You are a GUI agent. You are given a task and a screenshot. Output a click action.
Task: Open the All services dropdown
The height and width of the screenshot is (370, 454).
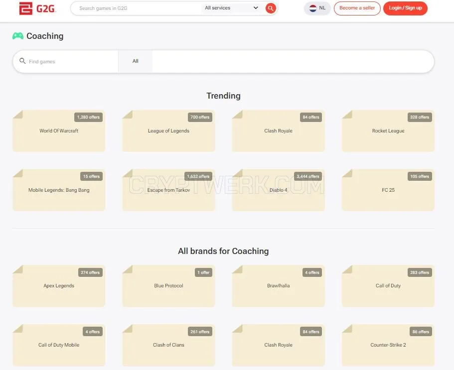click(x=232, y=8)
